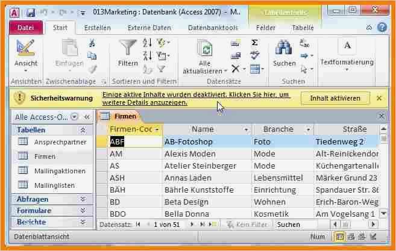Switch to the Tabelle ribbon tab
Screen dimensions: 396x251
pyautogui.click(x=303, y=28)
